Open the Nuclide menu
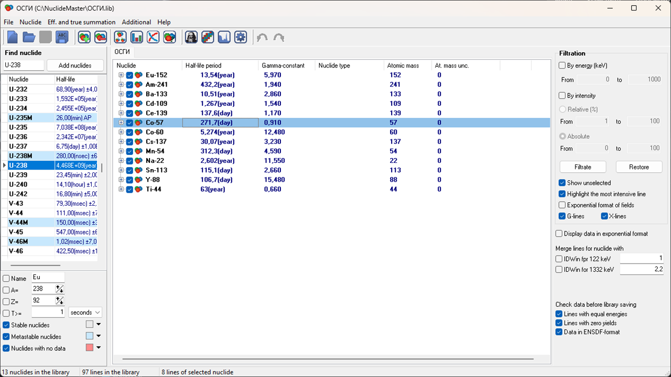 (x=30, y=22)
